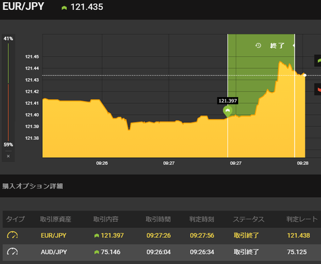
Task: Click the gauge icon in EUR/JPY row
Action: click(x=13, y=235)
